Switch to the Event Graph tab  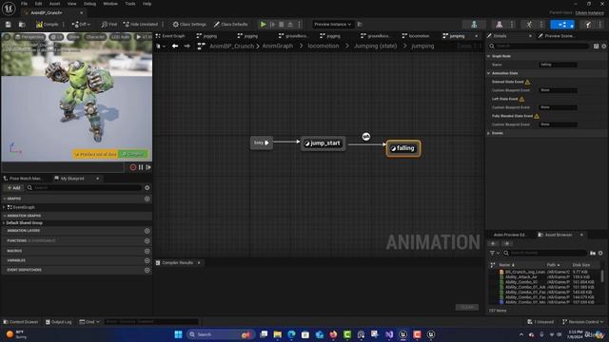pos(171,36)
